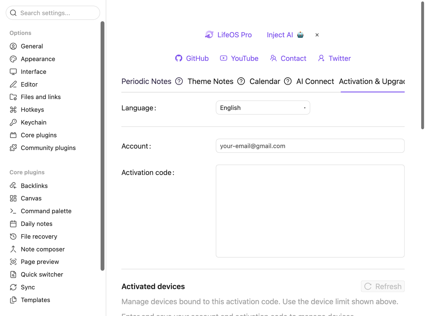425x316 pixels.
Task: Open Hotkeys settings section
Action: pos(32,110)
